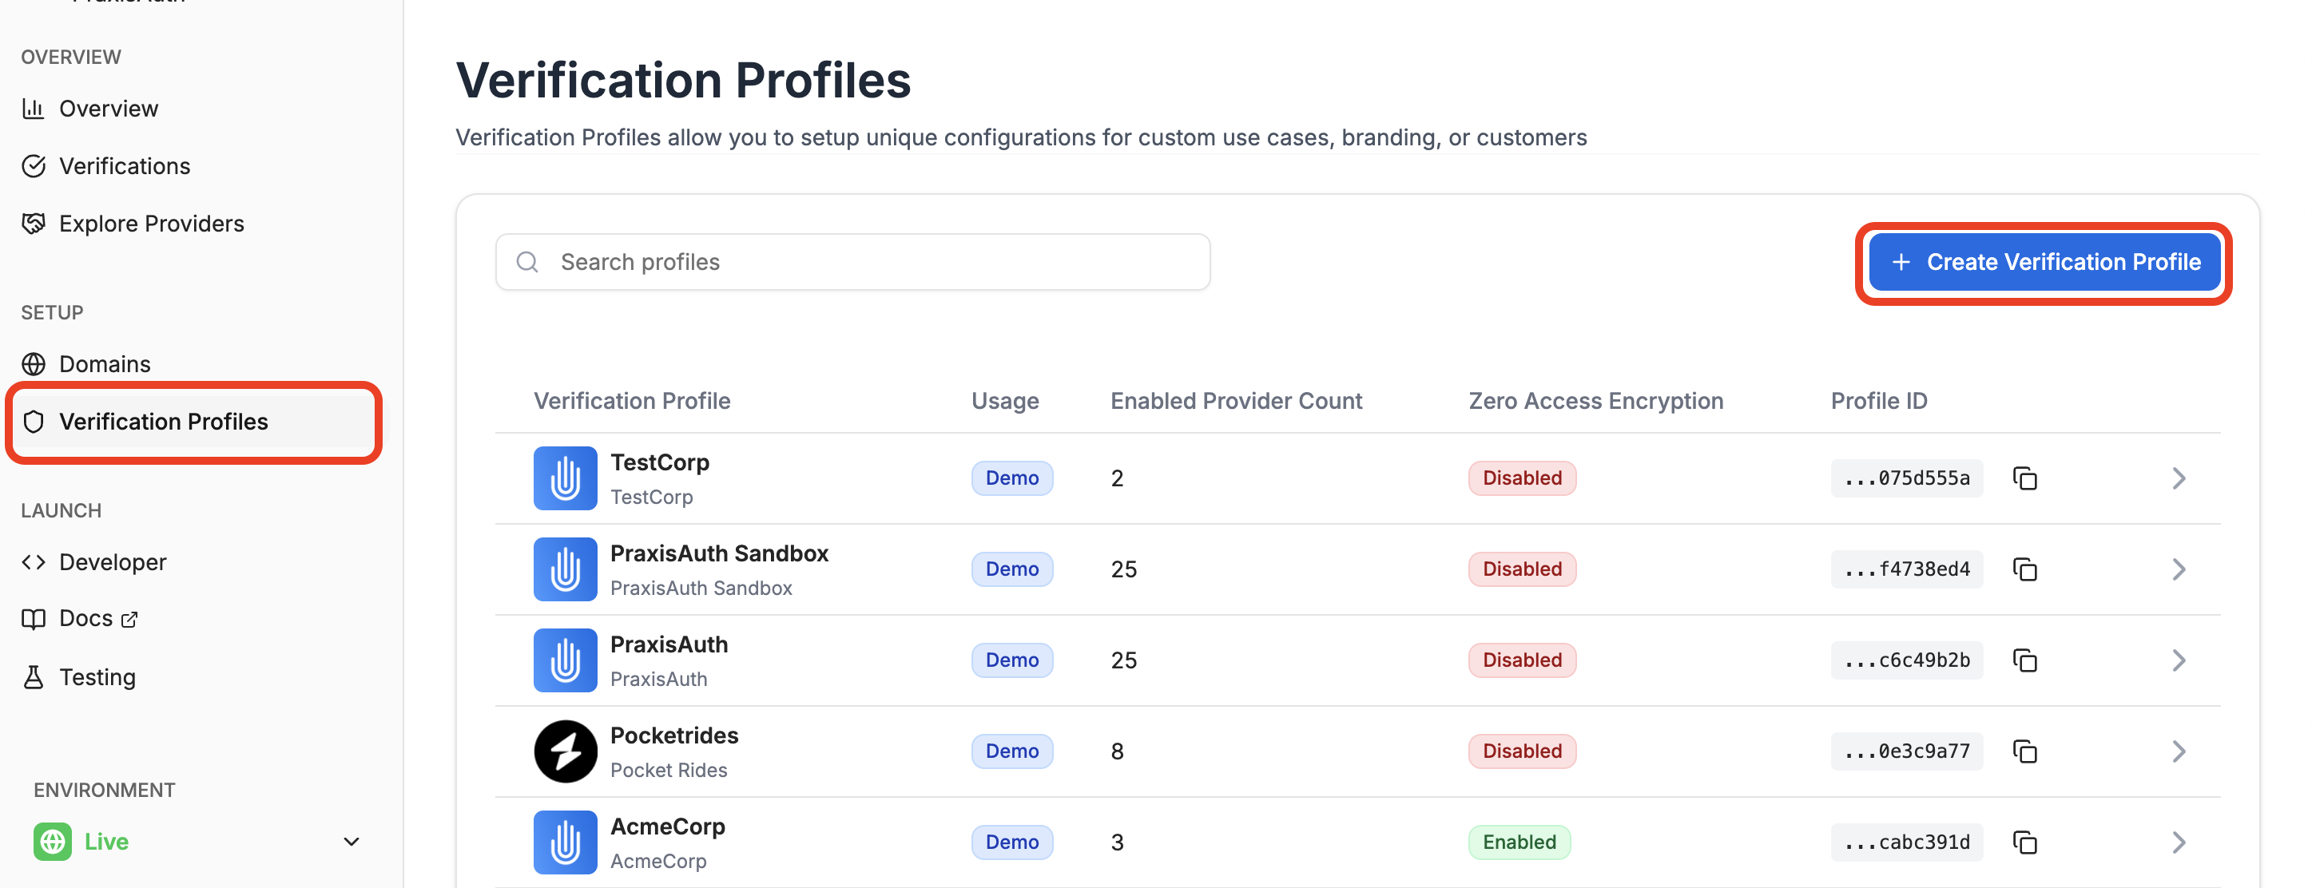Navigate to Domains setup page

point(104,364)
